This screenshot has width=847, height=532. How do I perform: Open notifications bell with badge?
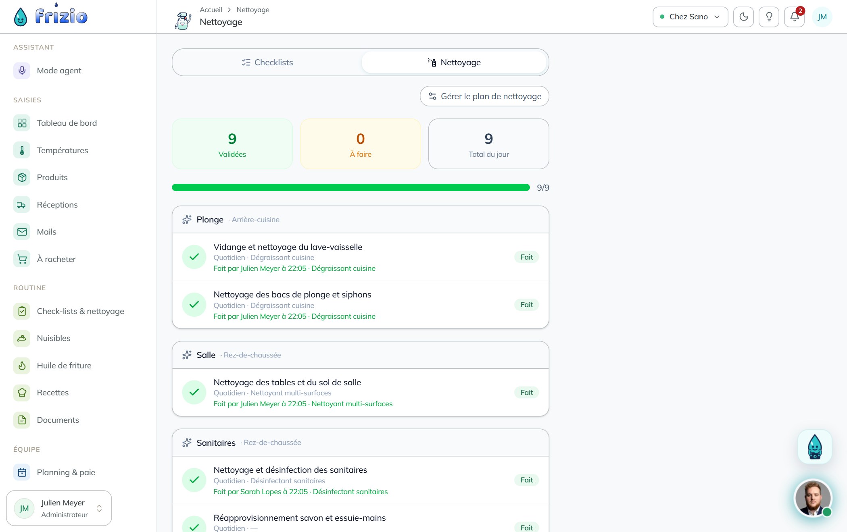click(x=794, y=17)
